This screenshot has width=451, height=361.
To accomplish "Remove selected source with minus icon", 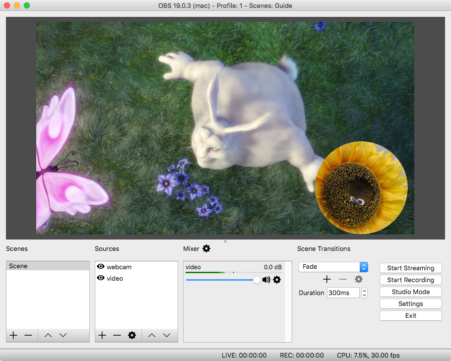I will pos(117,335).
